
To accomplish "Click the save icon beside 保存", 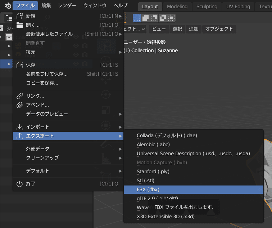I will [x=19, y=65].
